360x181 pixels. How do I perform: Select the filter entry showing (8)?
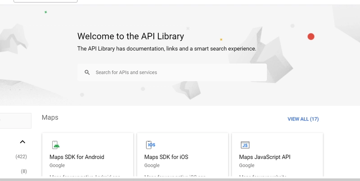point(24,171)
